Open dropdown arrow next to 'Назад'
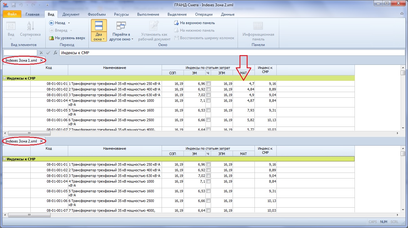 click(69, 23)
